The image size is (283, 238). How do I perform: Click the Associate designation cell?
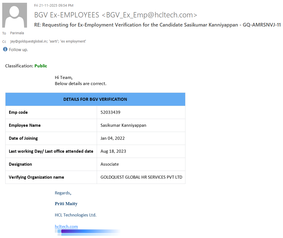[x=110, y=164]
